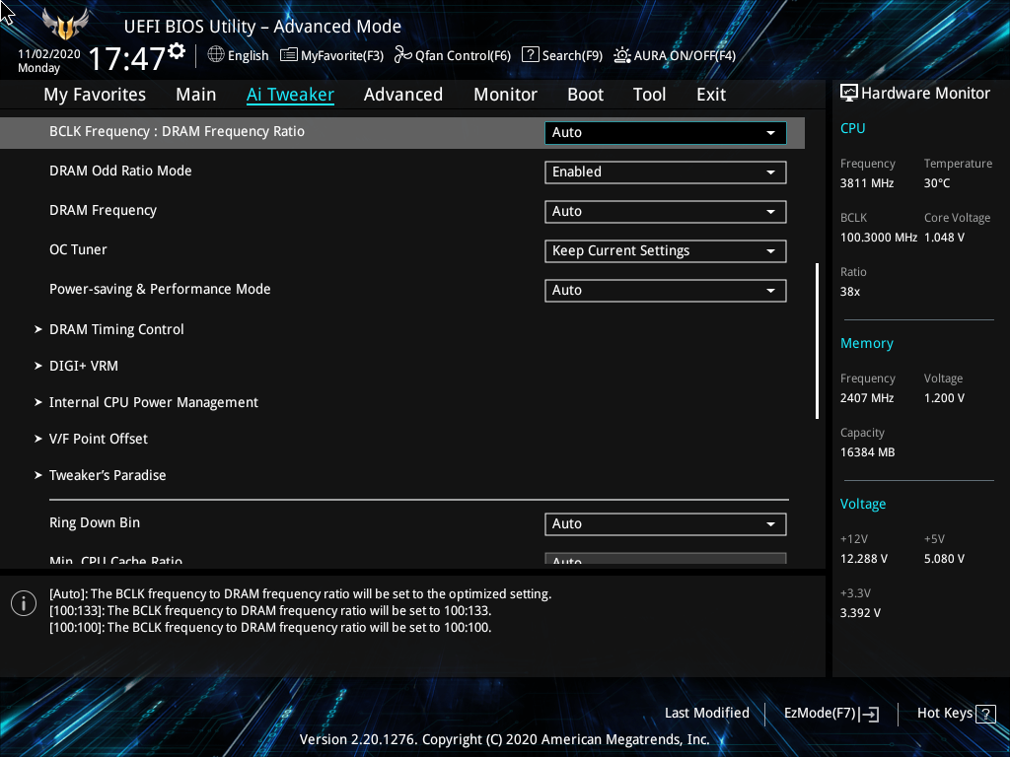Click English language button
The image size is (1010, 757).
pos(238,55)
